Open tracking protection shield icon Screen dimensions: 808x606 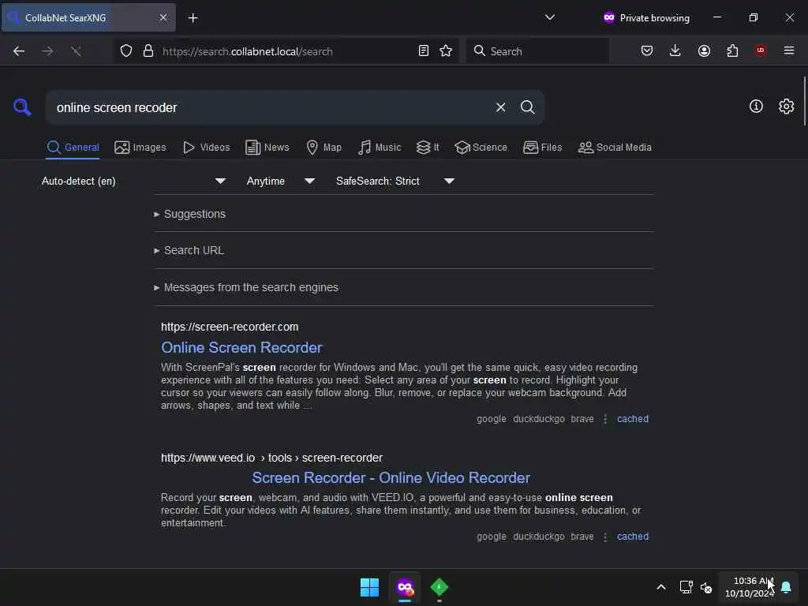126,51
